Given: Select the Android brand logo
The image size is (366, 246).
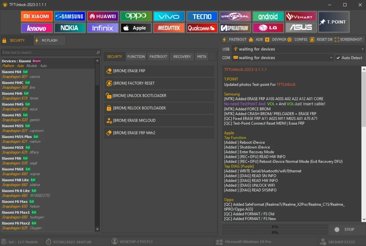Looking at the screenshot, I should point(268,16).
